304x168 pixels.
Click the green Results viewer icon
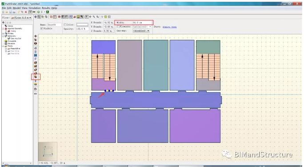(x=48, y=12)
